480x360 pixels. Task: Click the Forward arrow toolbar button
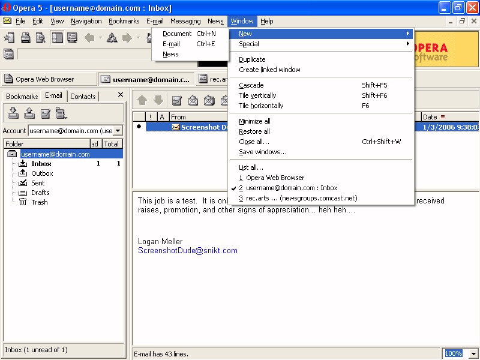127,38
